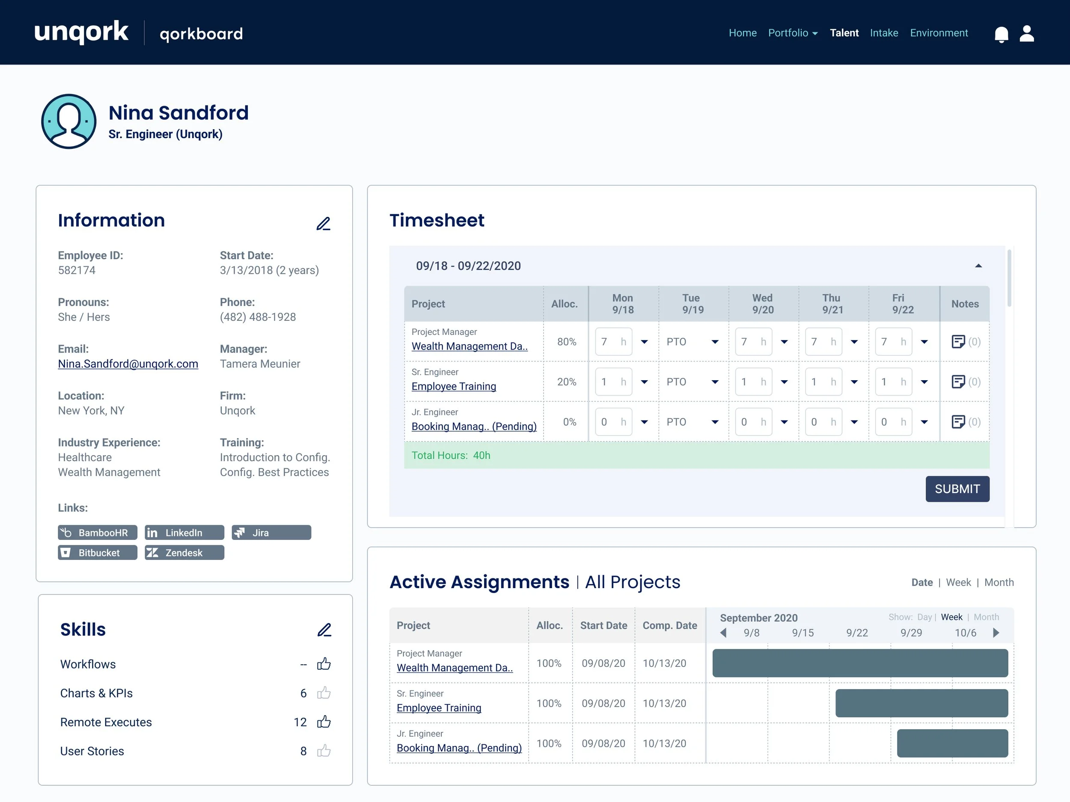Toggle thumbs-up for User Stories skill
The width and height of the screenshot is (1070, 802).
coord(324,751)
